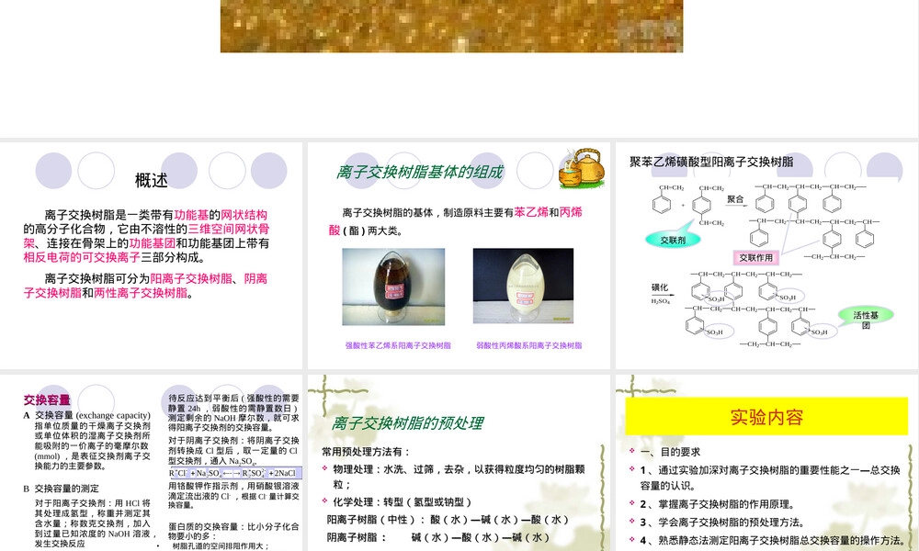Click caption 强酸性苯乙烯系阳离子交换树脂
Screen dimensions: 919x551
(398, 345)
